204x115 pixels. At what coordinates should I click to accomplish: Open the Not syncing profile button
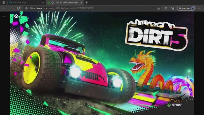186,8
